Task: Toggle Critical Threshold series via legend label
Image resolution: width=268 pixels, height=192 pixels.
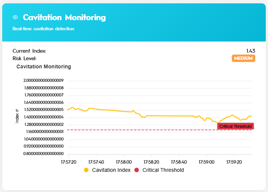Action: pyautogui.click(x=163, y=170)
